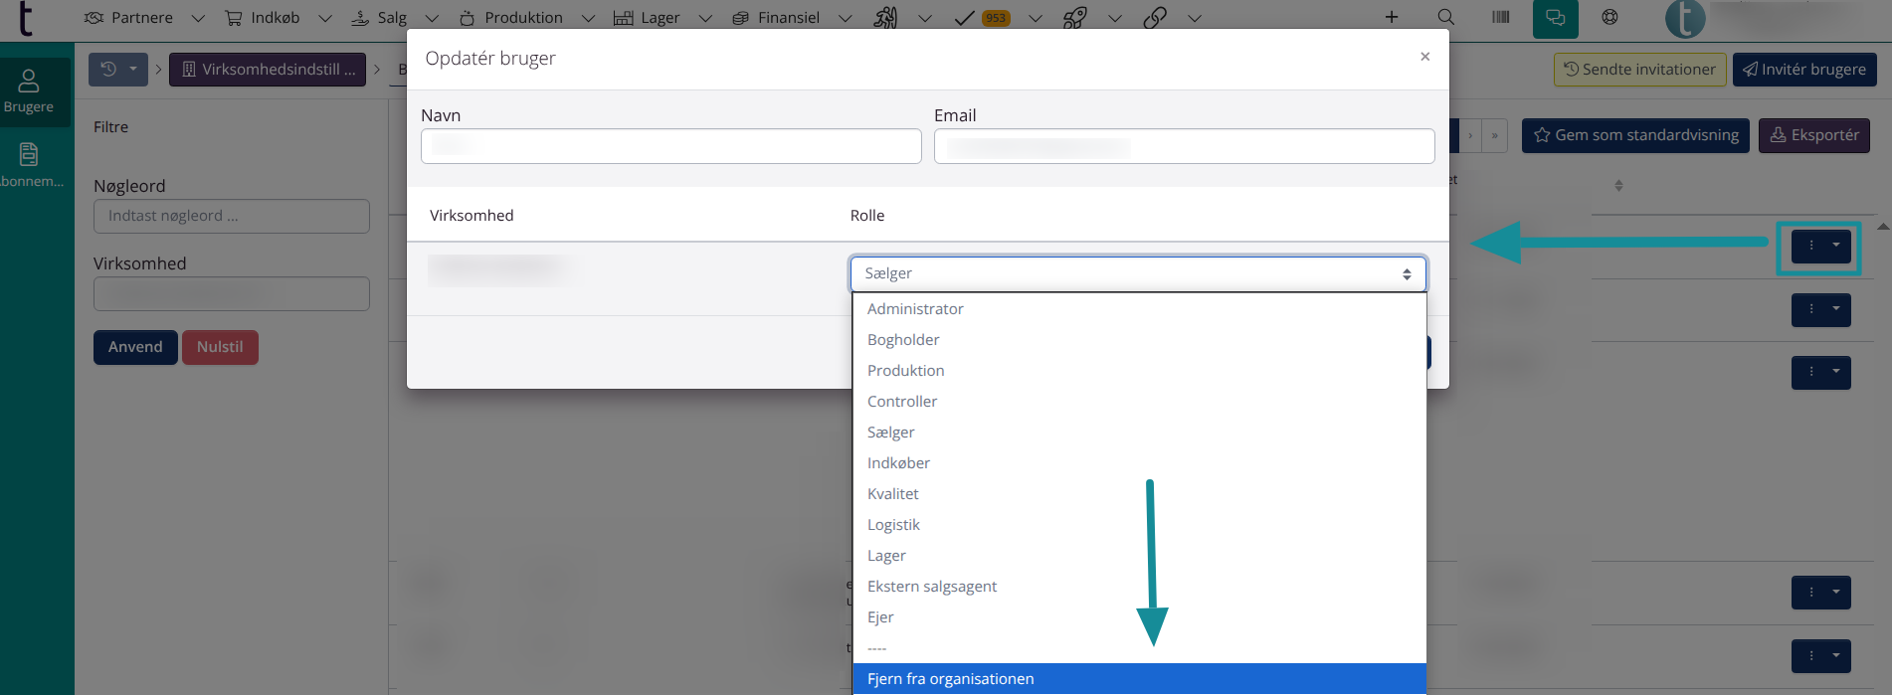Screen dimensions: 1892x695
Task: Open the barcode scanner icon
Action: coord(1500,18)
